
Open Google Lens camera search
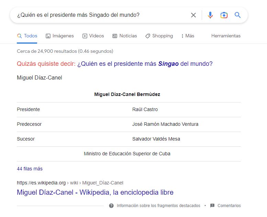click(x=224, y=15)
